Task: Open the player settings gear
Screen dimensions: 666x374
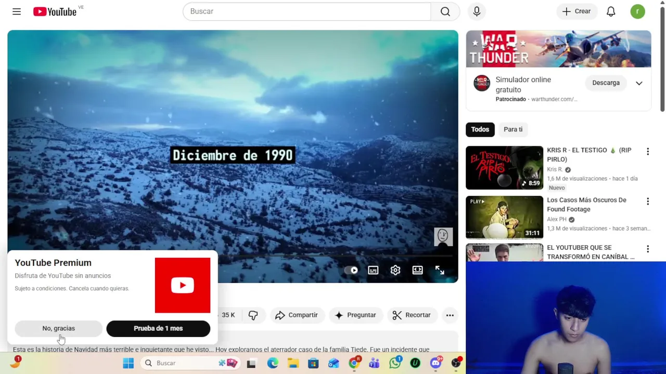Action: (x=395, y=270)
